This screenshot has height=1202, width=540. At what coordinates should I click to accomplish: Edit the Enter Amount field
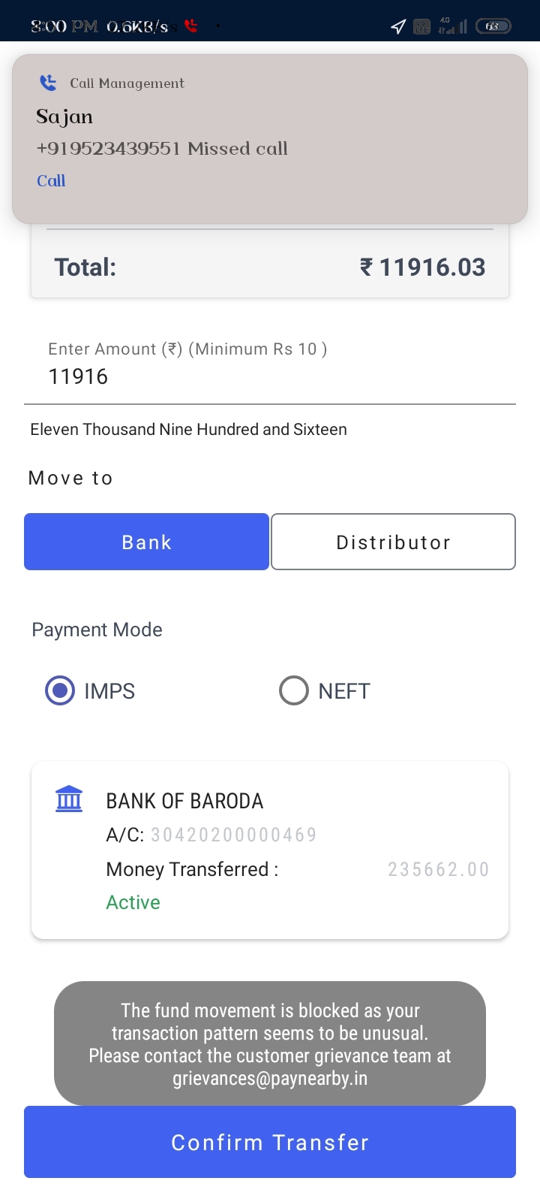(x=270, y=376)
